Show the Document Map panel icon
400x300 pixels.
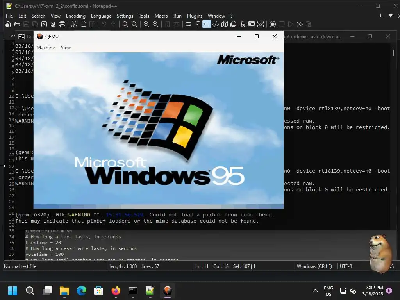point(225,24)
